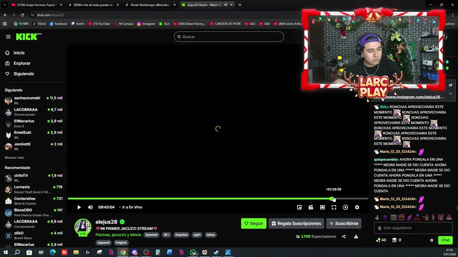Open zEkO Brawl Stars channel
Screen dimensions: 458x257
pyautogui.click(x=34, y=236)
